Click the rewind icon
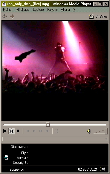This screenshot has height=174, width=110. 34,131
